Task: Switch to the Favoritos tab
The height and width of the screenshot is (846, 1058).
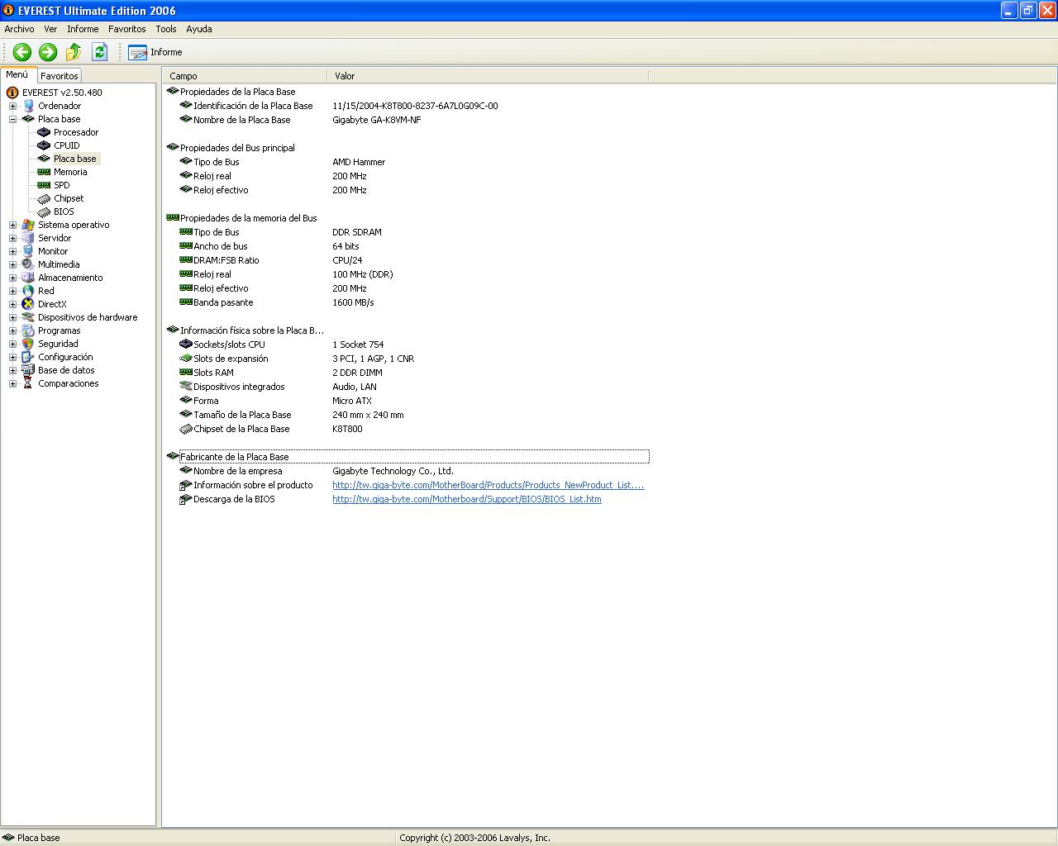Action: [x=60, y=76]
